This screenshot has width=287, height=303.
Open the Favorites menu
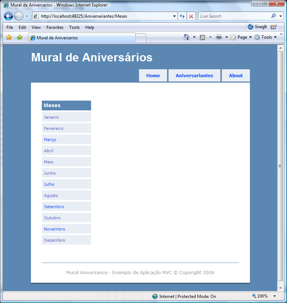tap(55, 27)
